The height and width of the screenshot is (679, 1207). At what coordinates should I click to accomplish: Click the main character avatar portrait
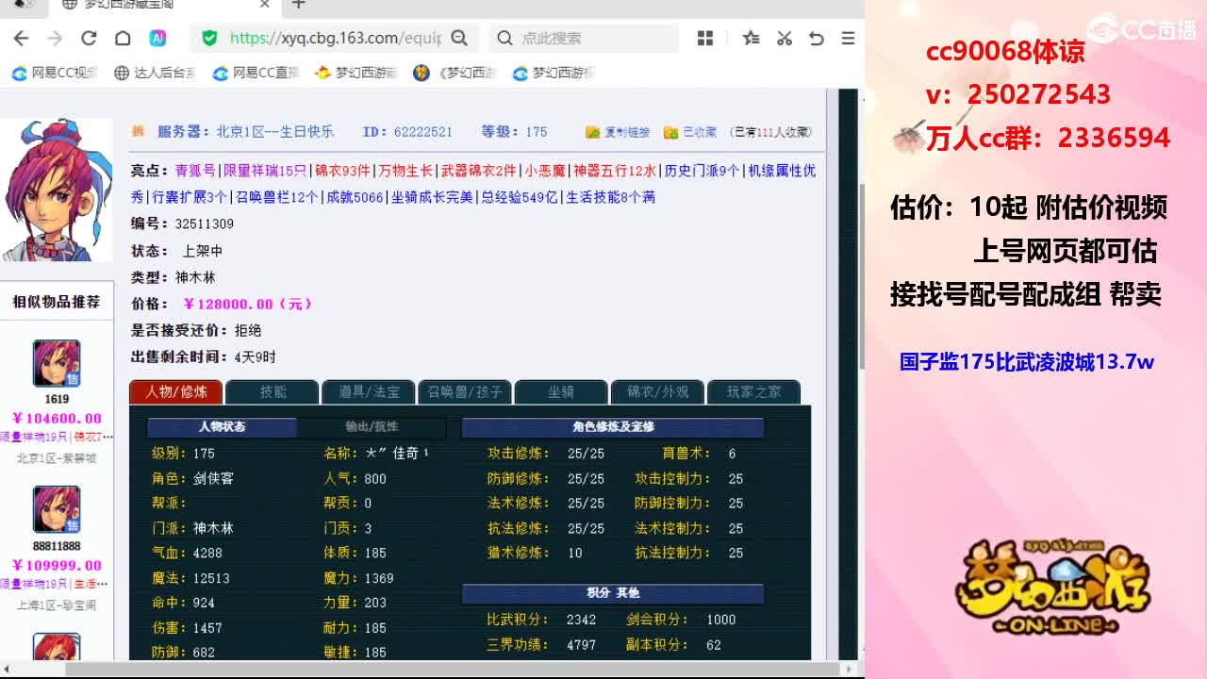56,190
